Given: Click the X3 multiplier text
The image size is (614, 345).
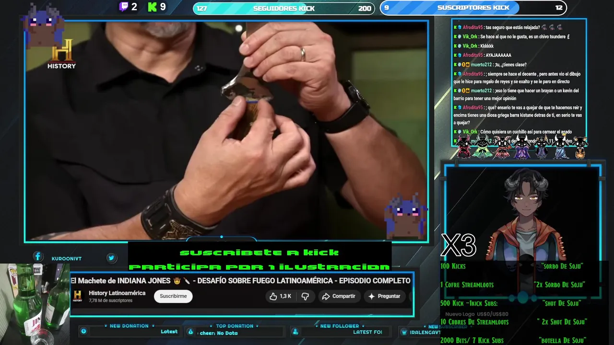Looking at the screenshot, I should 458,245.
